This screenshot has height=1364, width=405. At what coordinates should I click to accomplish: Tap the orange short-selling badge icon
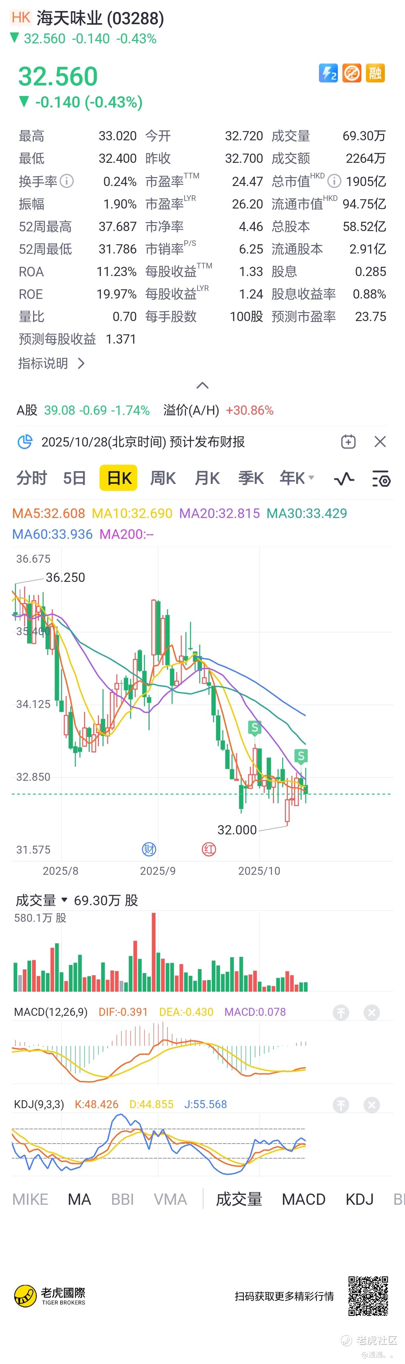coord(351,73)
